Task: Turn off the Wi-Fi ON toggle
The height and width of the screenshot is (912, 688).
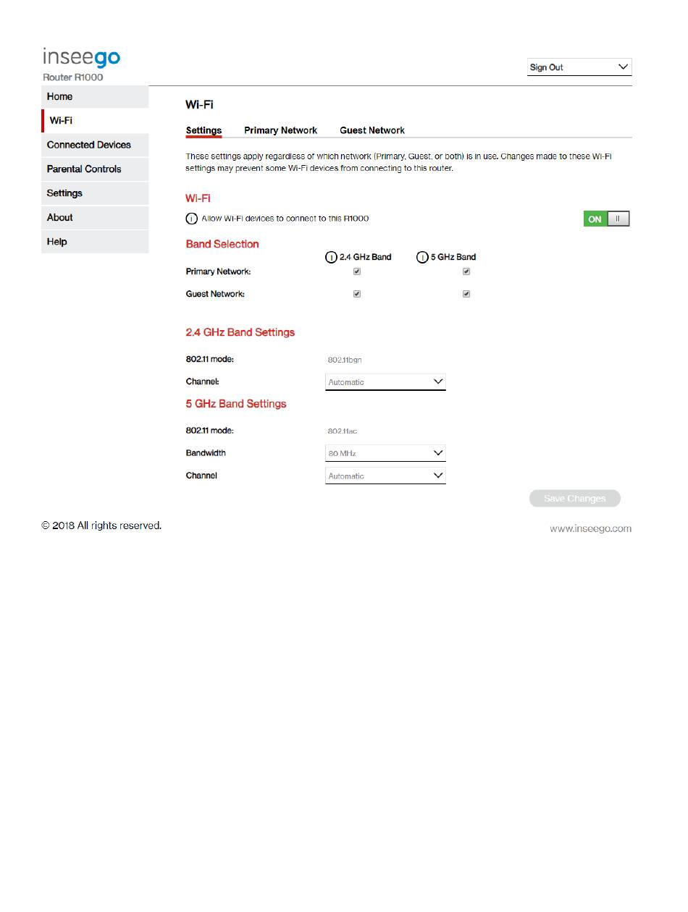Action: coord(606,219)
